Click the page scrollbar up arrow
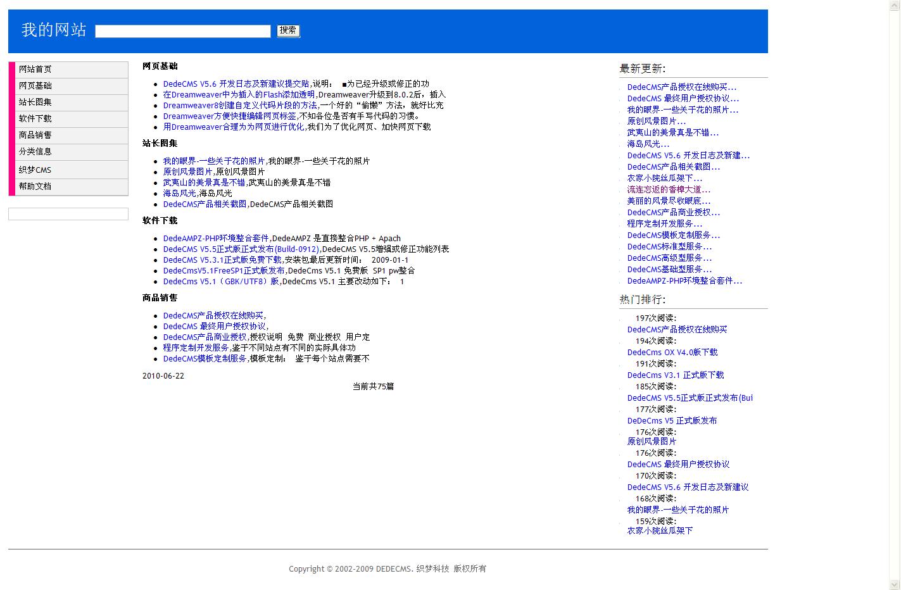 pos(895,5)
